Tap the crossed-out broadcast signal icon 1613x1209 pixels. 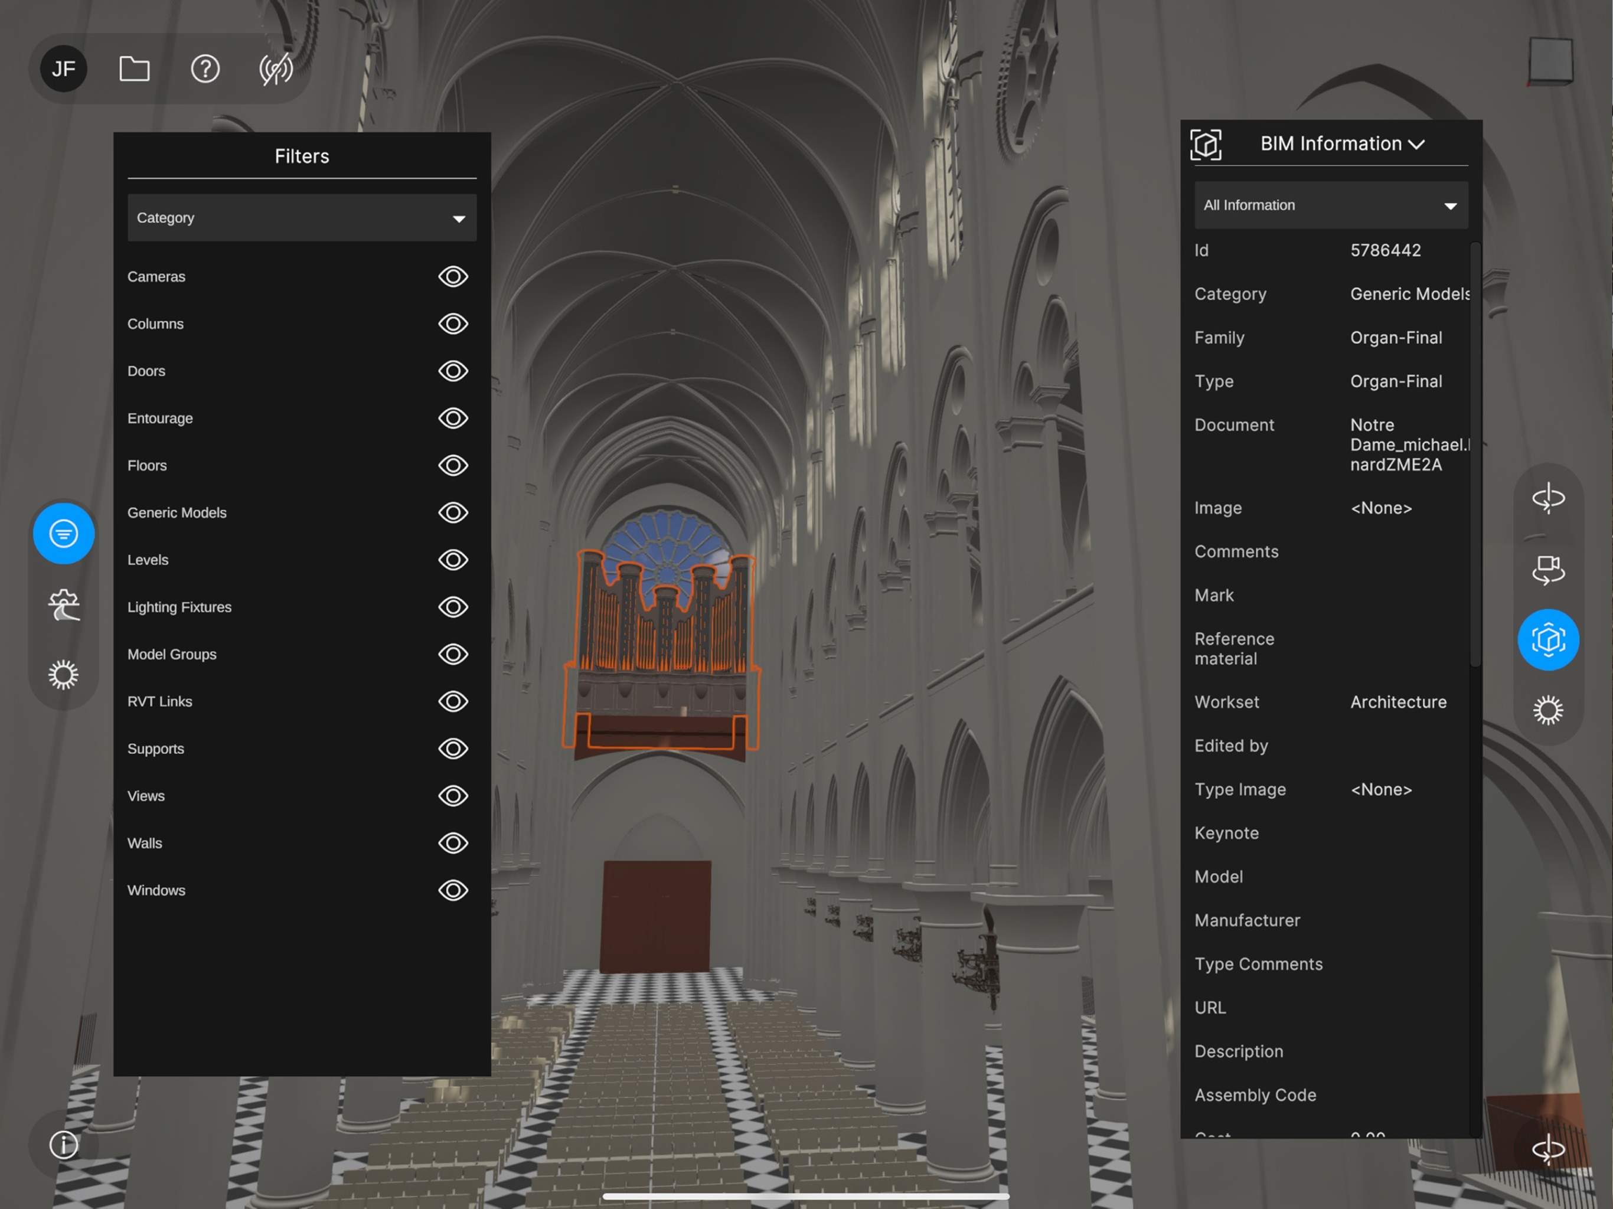276,69
